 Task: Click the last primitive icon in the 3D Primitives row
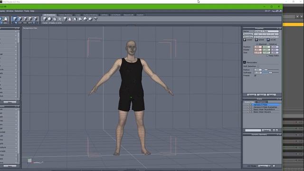(95, 19)
